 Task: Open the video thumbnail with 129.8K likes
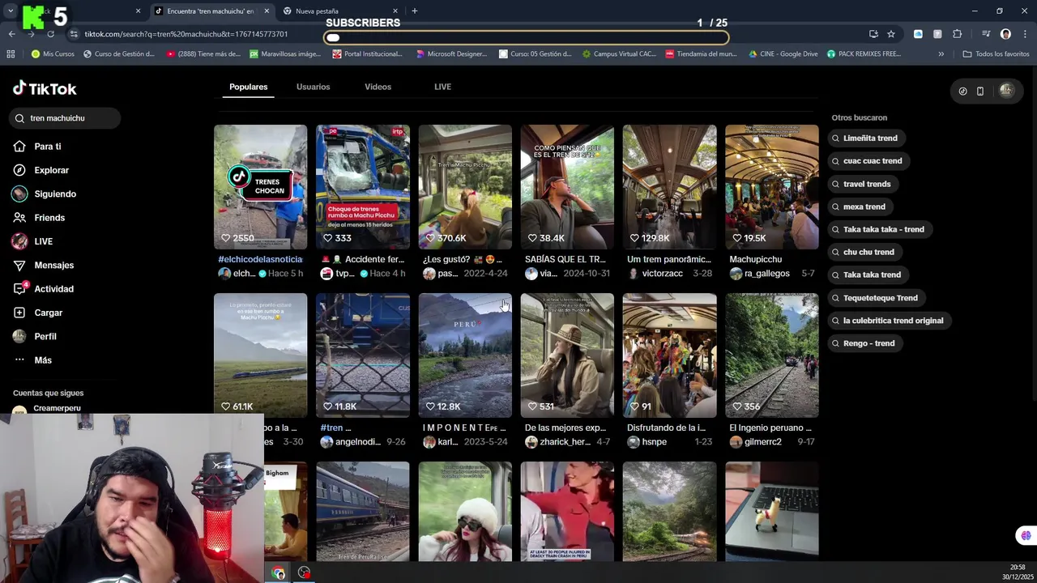tap(669, 186)
